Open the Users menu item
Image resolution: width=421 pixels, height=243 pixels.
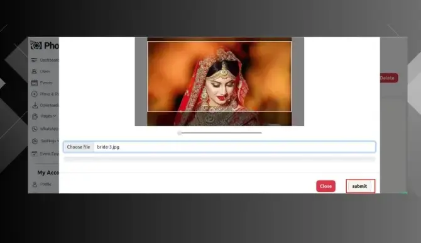pos(45,71)
